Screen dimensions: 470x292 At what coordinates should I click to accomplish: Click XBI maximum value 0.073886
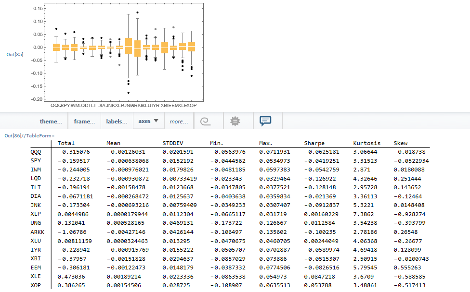273,258
